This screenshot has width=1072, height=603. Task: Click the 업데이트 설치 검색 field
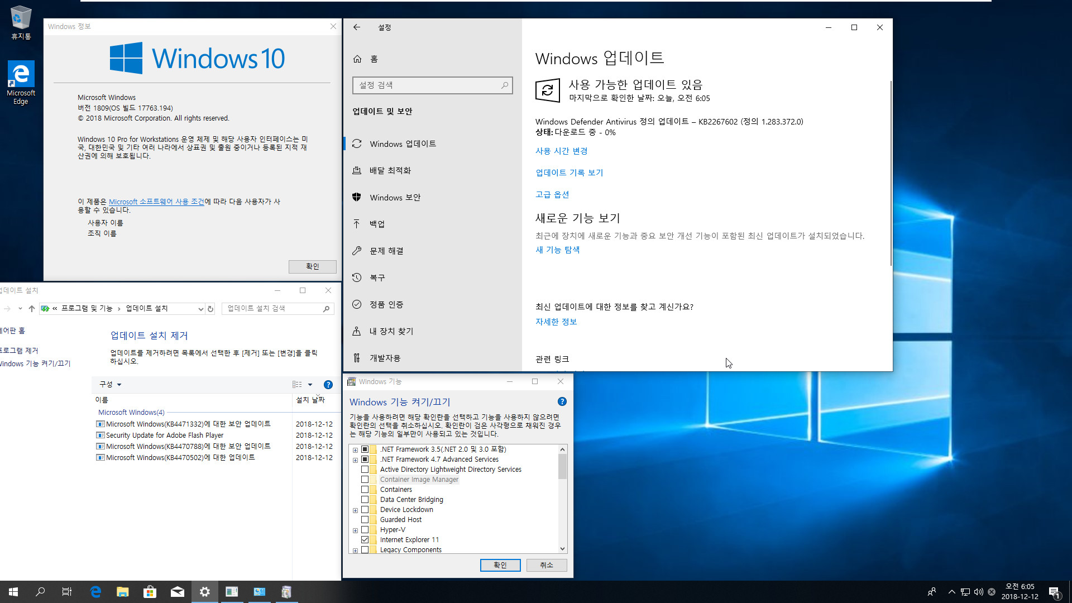[277, 309]
